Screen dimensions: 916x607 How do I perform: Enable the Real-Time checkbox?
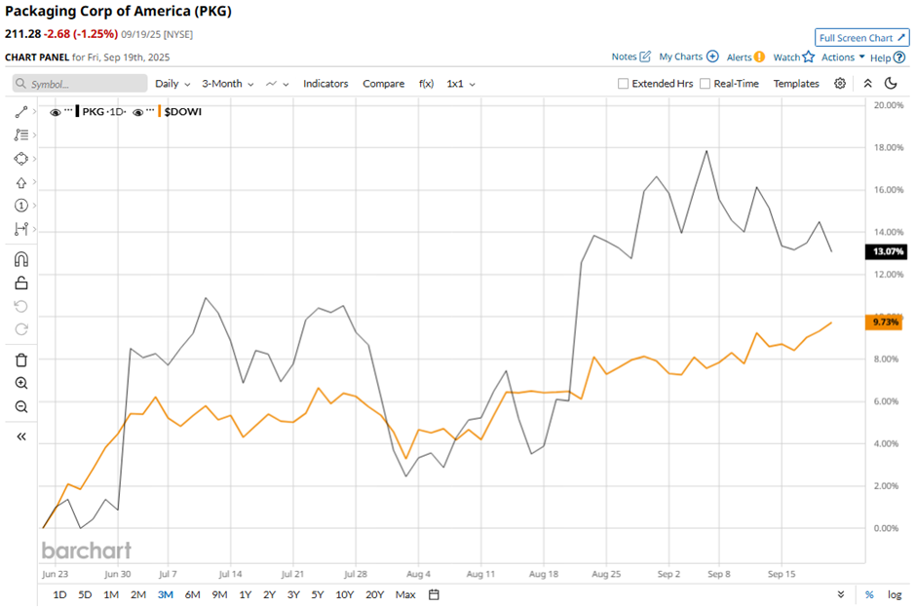706,84
